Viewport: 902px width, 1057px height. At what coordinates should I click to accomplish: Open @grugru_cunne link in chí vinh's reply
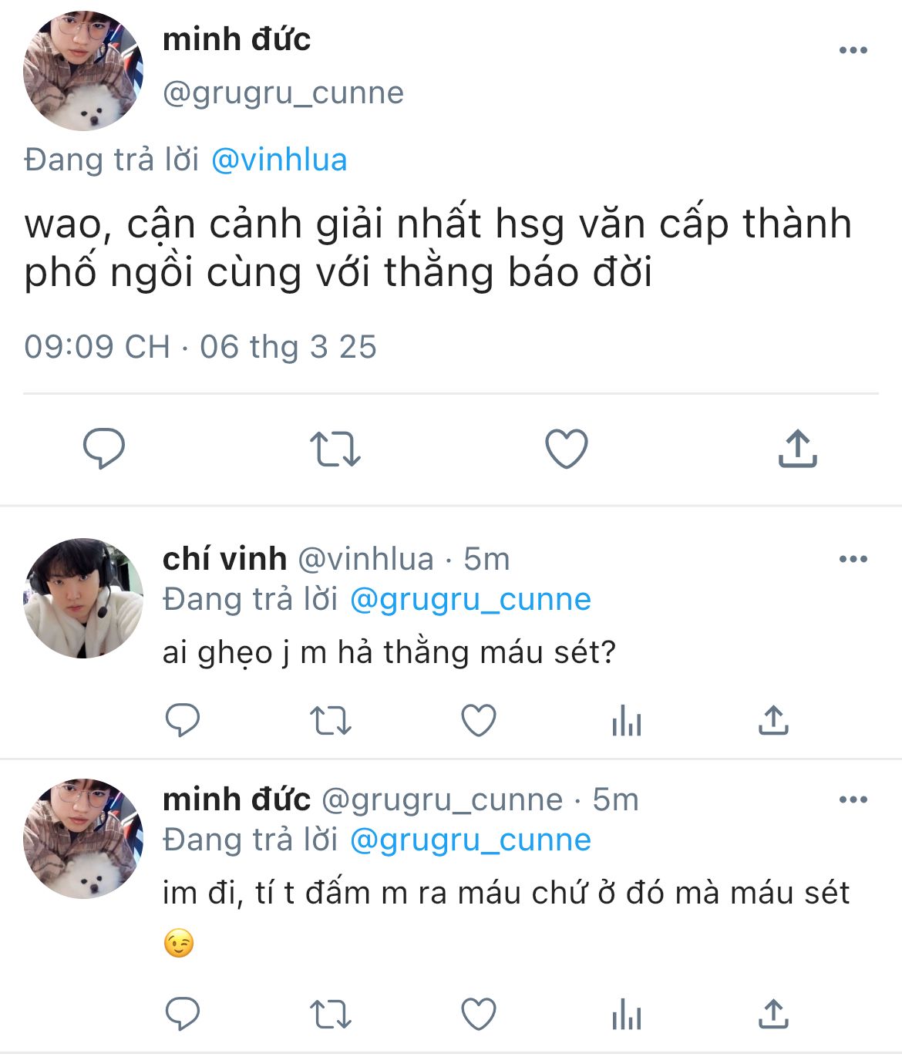coord(470,600)
